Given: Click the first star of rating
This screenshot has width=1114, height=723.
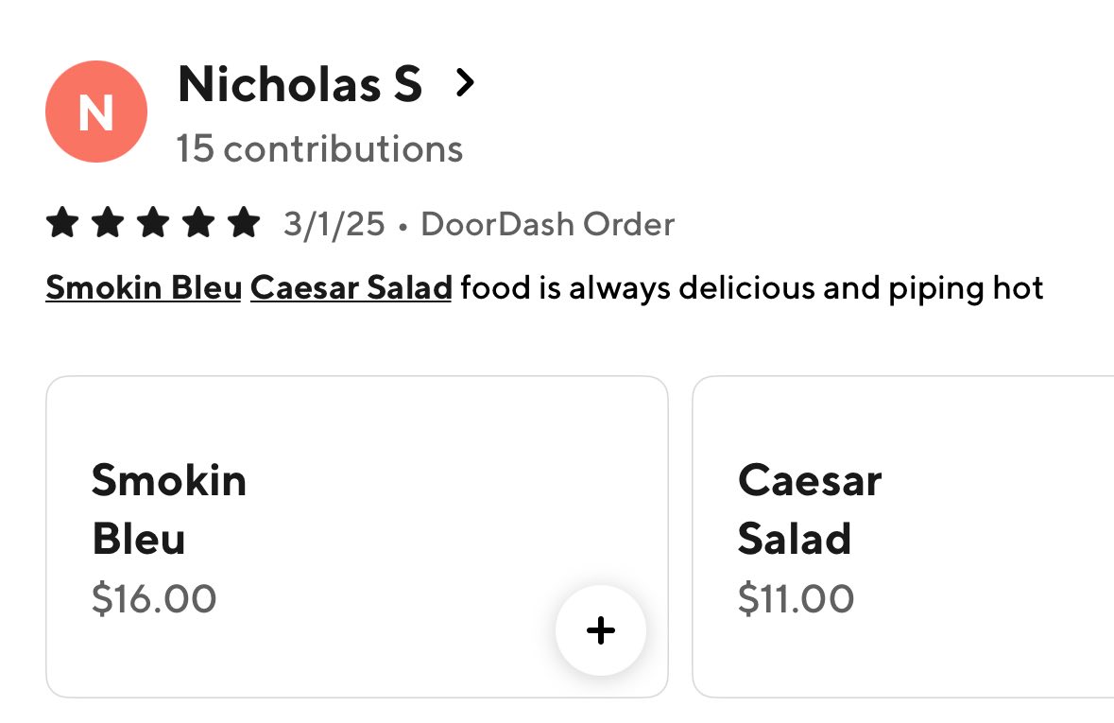Looking at the screenshot, I should click(x=62, y=224).
